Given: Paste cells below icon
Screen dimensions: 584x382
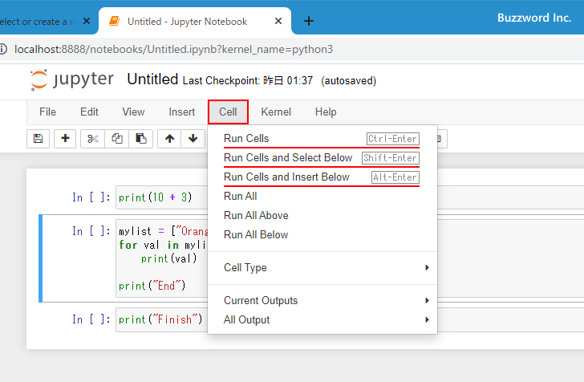Looking at the screenshot, I should [141, 139].
